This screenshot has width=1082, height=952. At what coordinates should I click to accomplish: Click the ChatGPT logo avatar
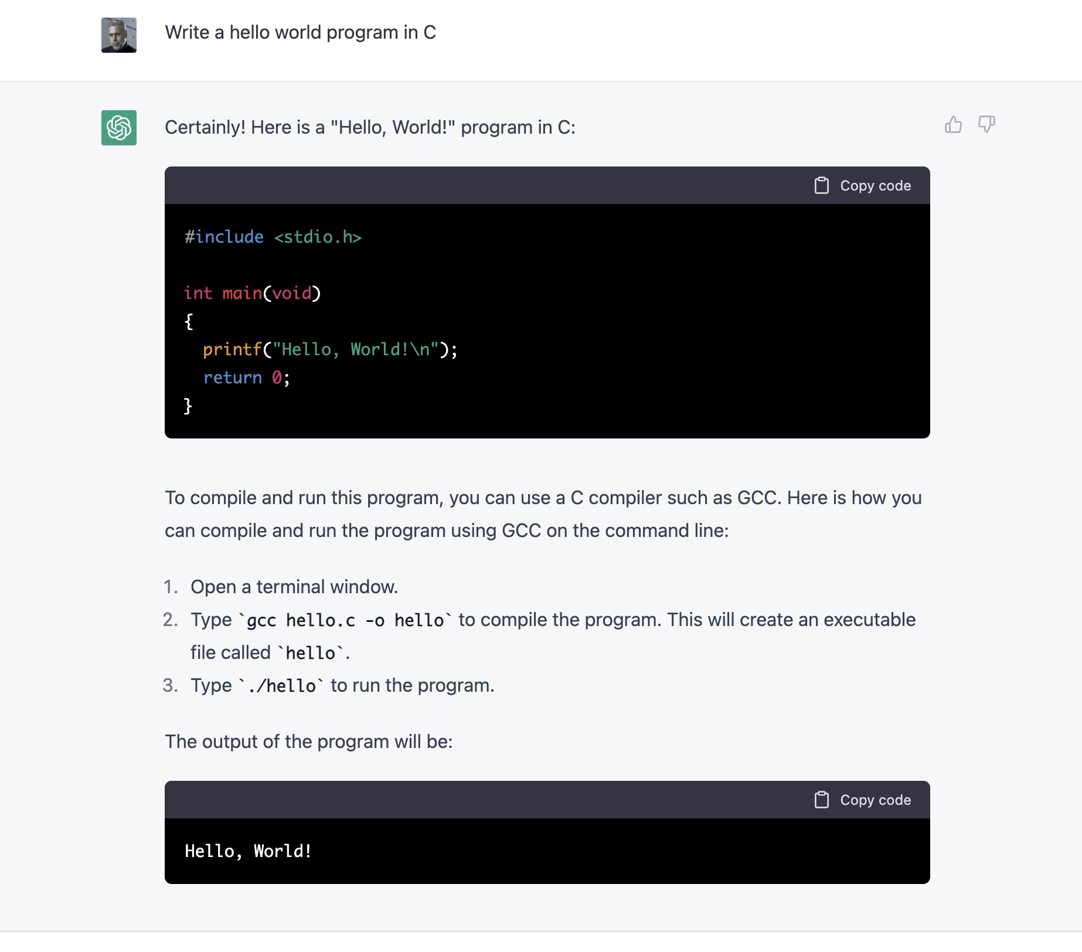pos(119,128)
